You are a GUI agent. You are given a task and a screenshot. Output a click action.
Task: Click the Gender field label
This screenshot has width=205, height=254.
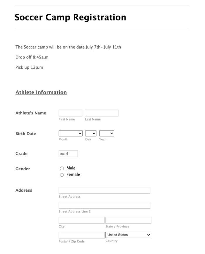tap(23, 169)
